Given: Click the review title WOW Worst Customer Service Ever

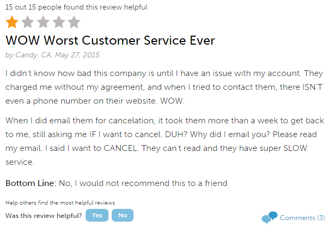Looking at the screenshot, I should [x=110, y=40].
